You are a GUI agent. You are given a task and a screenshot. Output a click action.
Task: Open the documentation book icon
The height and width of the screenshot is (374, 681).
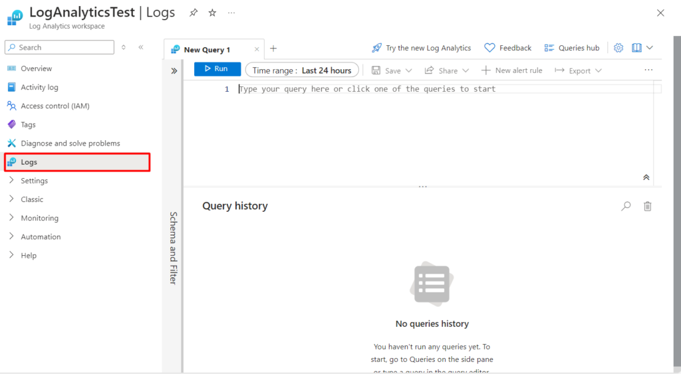pyautogui.click(x=636, y=48)
